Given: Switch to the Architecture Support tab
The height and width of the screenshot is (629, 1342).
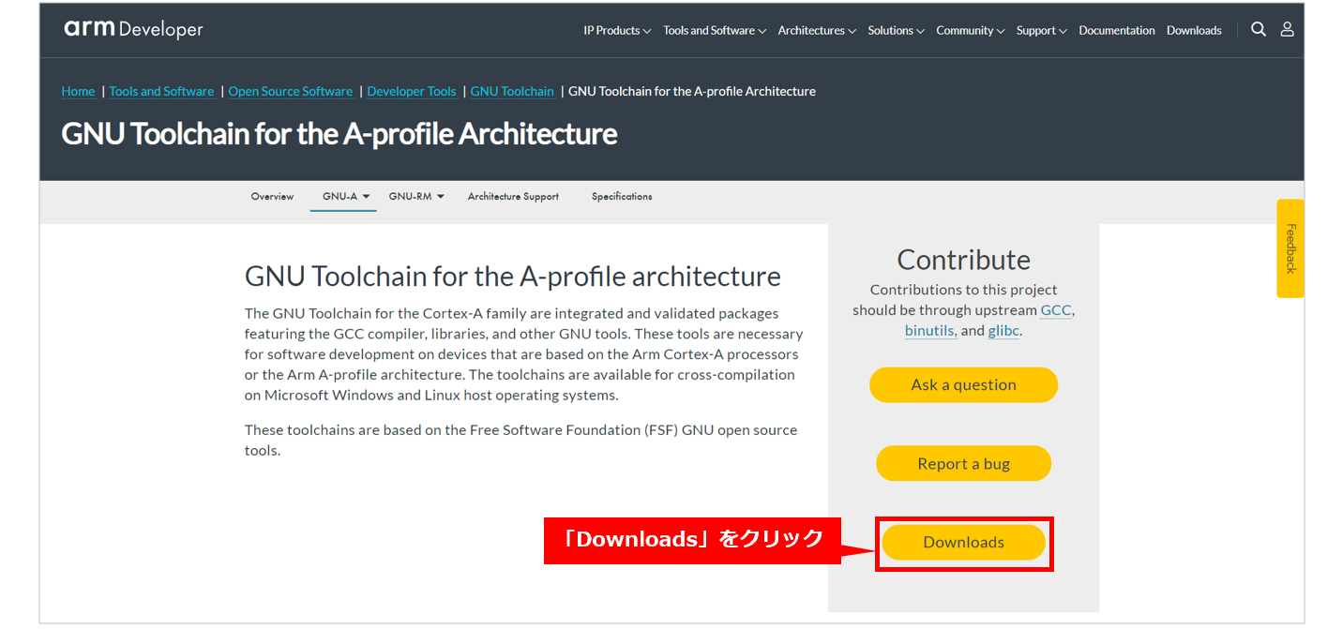Looking at the screenshot, I should point(513,197).
